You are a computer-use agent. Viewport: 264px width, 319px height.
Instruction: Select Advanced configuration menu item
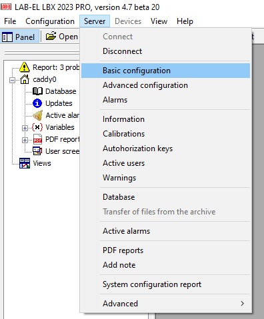165,85
